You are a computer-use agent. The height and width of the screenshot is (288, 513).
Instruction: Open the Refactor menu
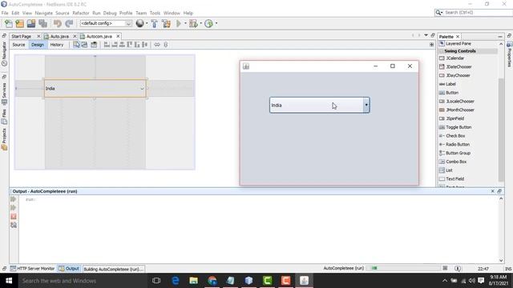click(81, 13)
